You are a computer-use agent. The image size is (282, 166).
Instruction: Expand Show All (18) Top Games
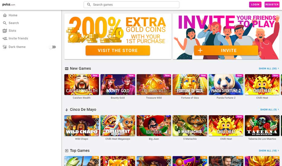pos(269,151)
